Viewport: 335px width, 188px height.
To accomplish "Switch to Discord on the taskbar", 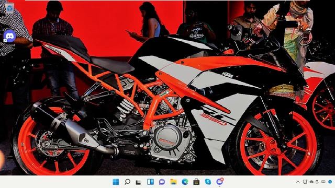I will [x=220, y=182].
